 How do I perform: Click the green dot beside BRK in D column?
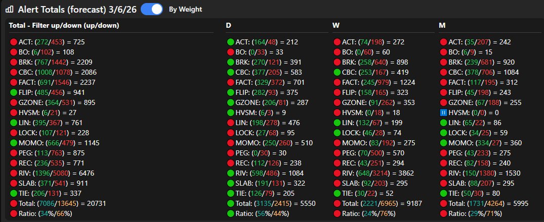click(230, 62)
